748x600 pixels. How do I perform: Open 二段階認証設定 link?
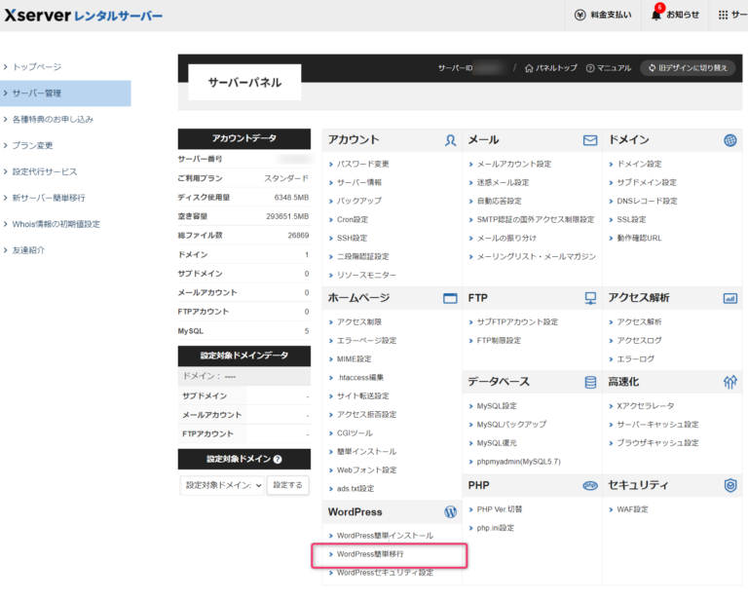tap(362, 257)
